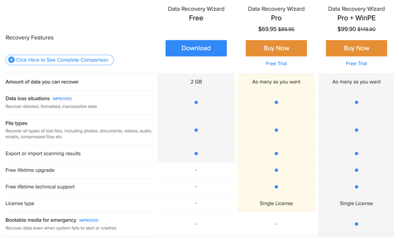394x238 pixels.
Task: Open Free Trial link under $99.90 Pro + WinPE
Action: (x=356, y=64)
